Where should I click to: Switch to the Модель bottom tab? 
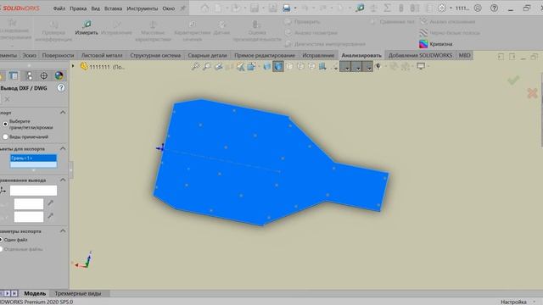click(x=35, y=293)
